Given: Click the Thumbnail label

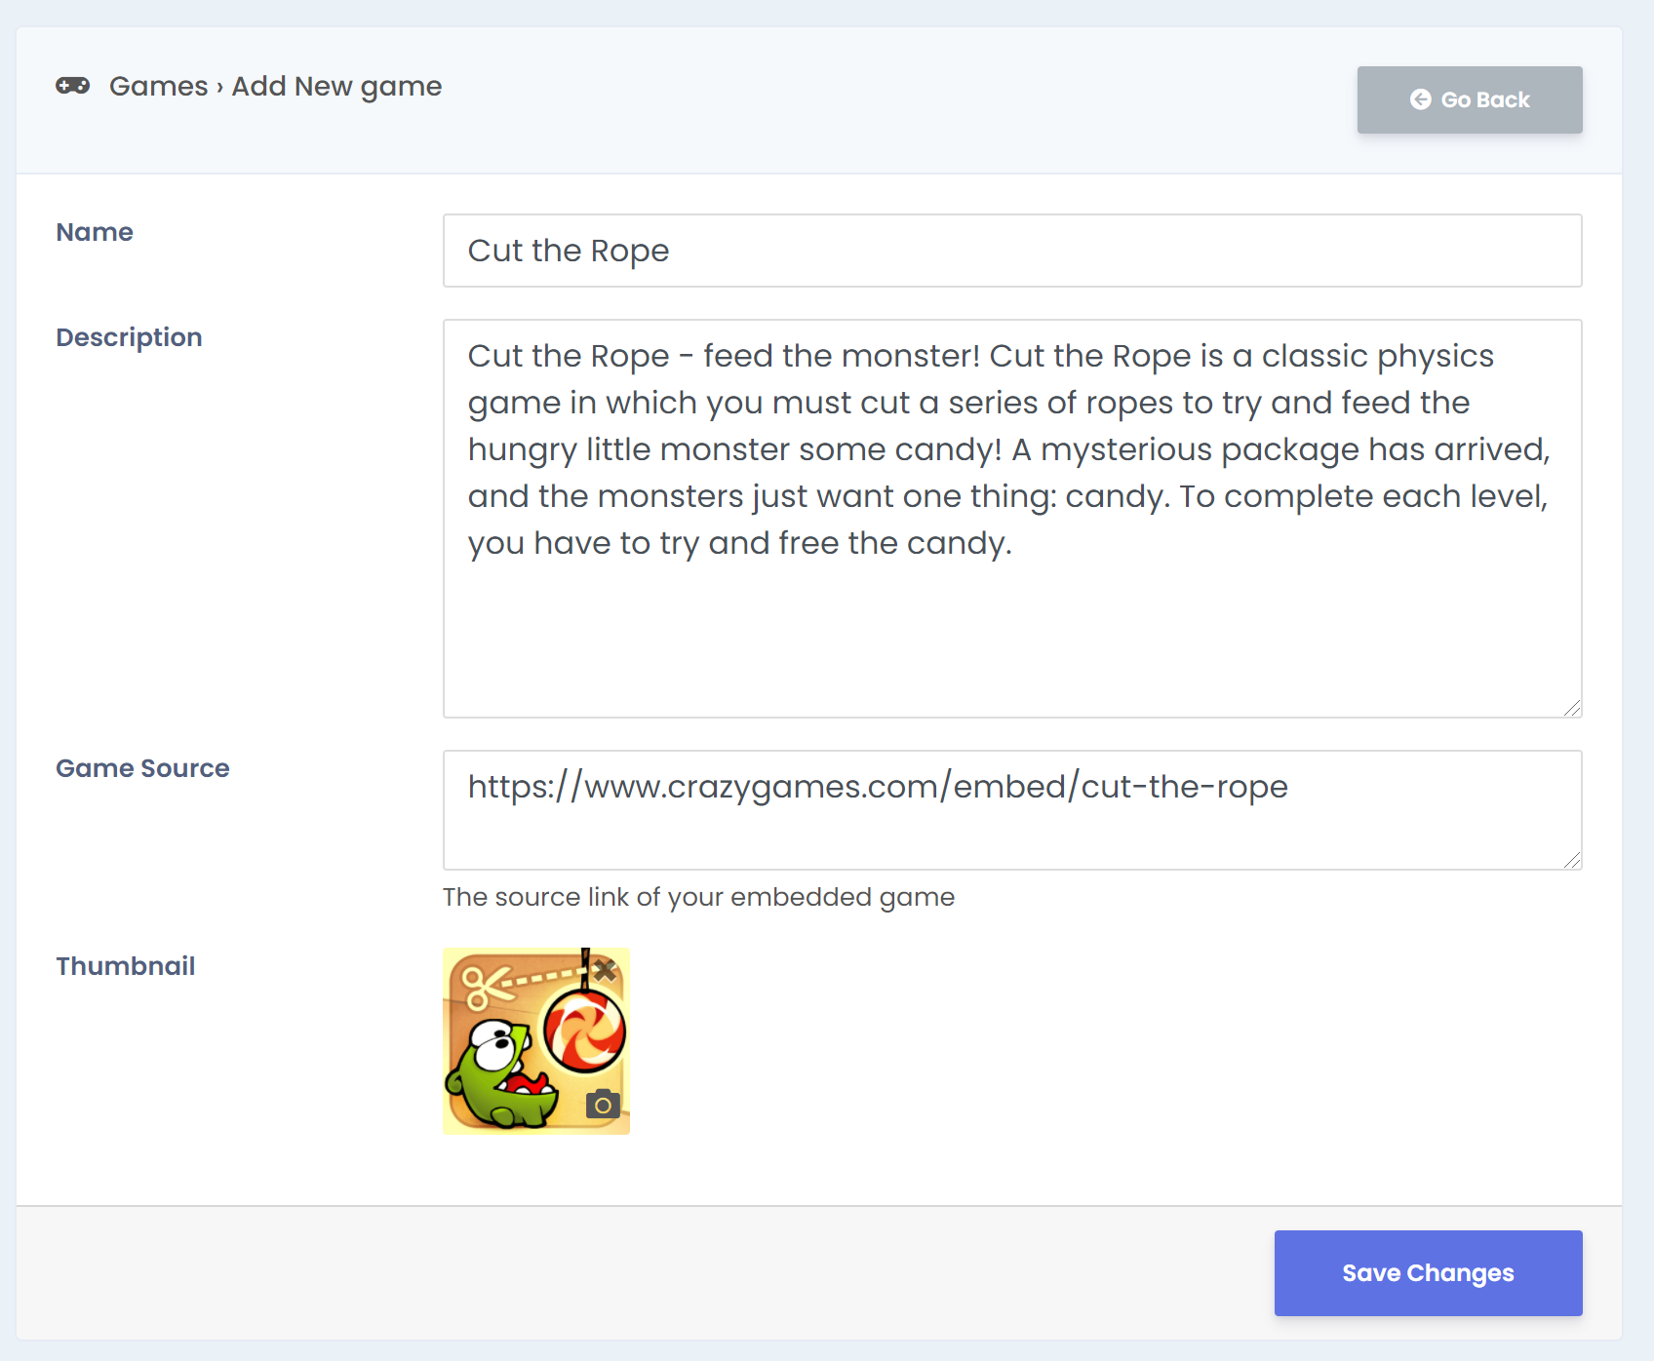Looking at the screenshot, I should point(126,966).
